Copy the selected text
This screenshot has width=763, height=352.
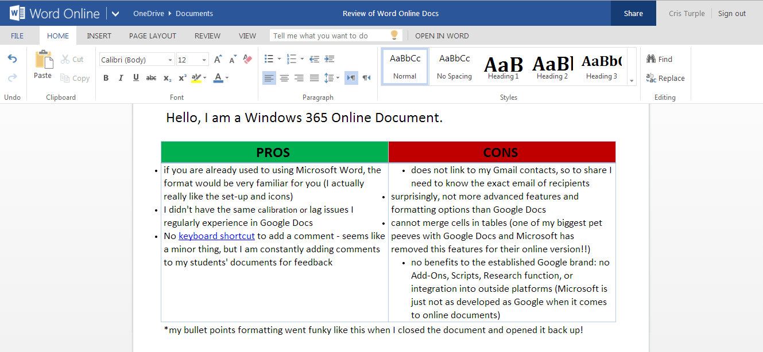pos(75,79)
